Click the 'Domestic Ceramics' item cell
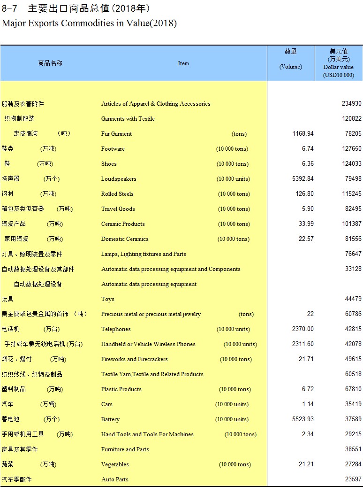Image resolution: width=363 pixels, height=502 pixels. [125, 239]
